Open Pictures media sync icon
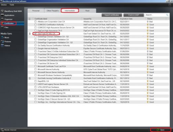The width and height of the screenshot is (173, 132). click(2, 42)
